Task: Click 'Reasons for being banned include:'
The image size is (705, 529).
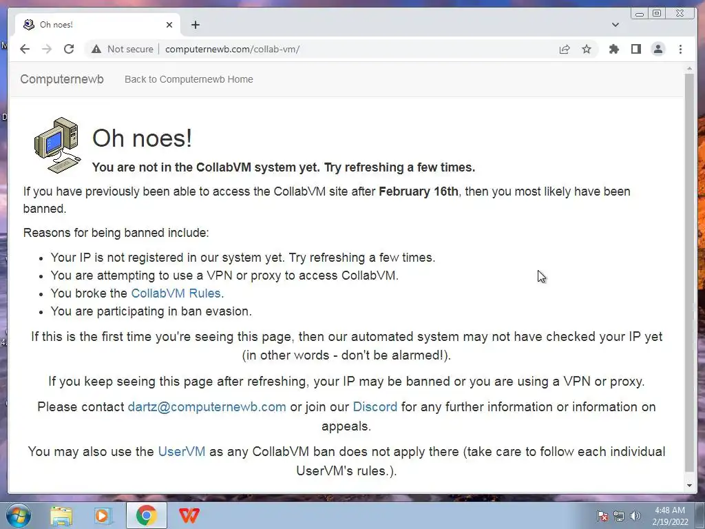Action: (116, 233)
